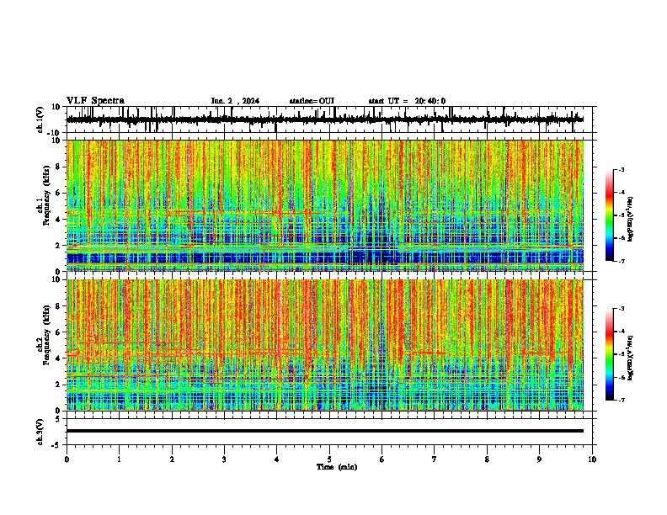The height and width of the screenshot is (515, 667).
Task: Click the "ch.1(V)" waveform axis label
Action: click(x=40, y=119)
